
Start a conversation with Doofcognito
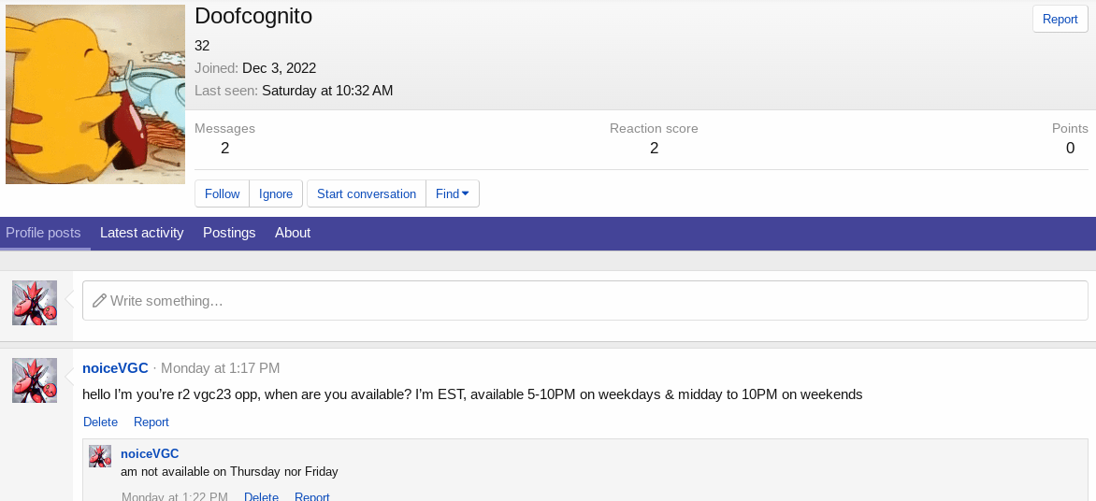[x=367, y=193]
